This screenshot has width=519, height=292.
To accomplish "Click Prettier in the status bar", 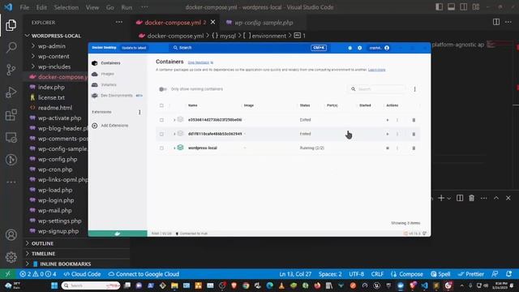I will coord(471,274).
